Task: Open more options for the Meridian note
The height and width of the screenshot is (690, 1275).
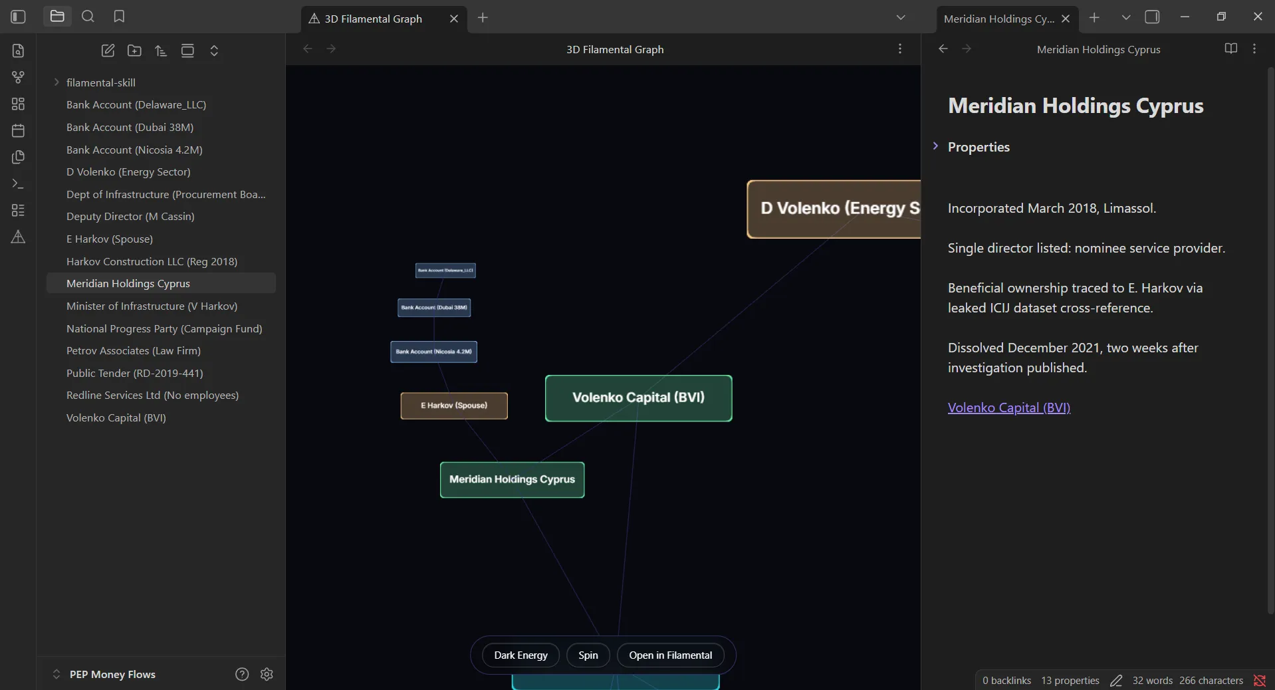Action: pos(1254,49)
